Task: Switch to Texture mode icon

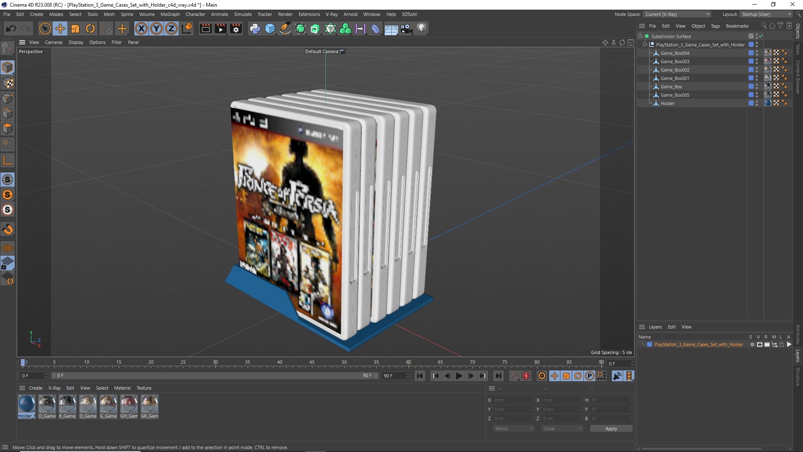Action: pyautogui.click(x=8, y=83)
